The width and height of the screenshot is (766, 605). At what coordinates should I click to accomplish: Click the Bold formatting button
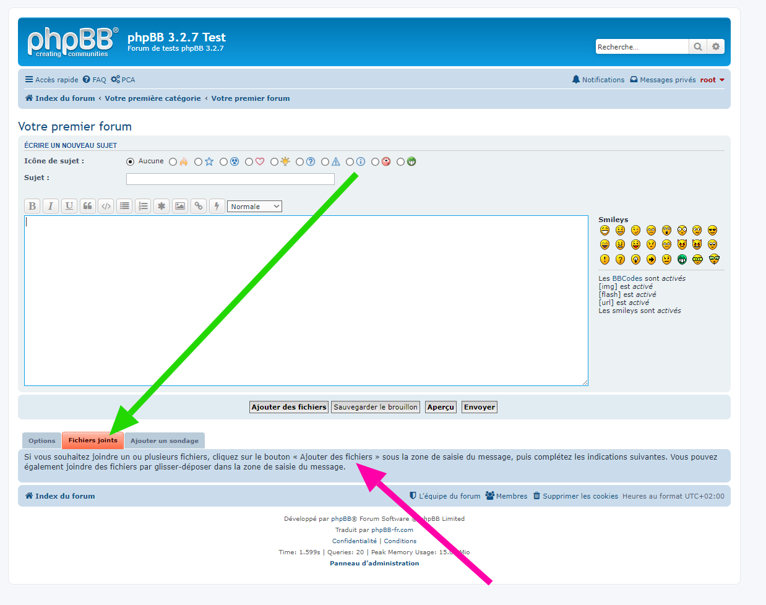[32, 206]
